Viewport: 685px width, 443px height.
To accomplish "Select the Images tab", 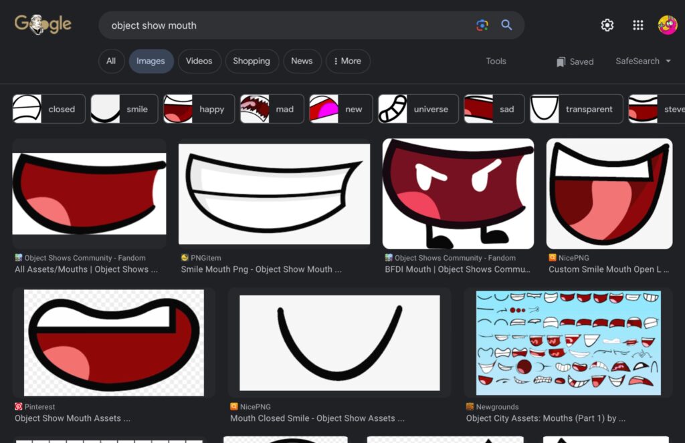I will [151, 61].
